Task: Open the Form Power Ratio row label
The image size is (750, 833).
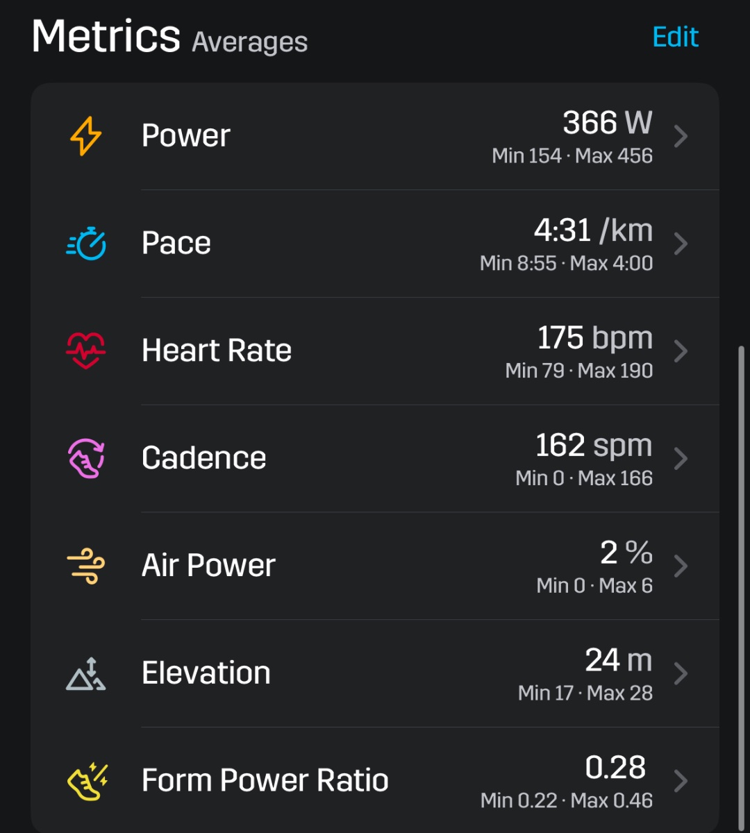Action: click(265, 780)
